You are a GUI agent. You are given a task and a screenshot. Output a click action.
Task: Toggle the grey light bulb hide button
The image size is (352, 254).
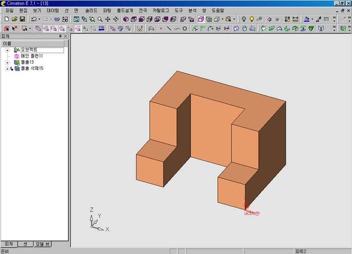coord(243,19)
